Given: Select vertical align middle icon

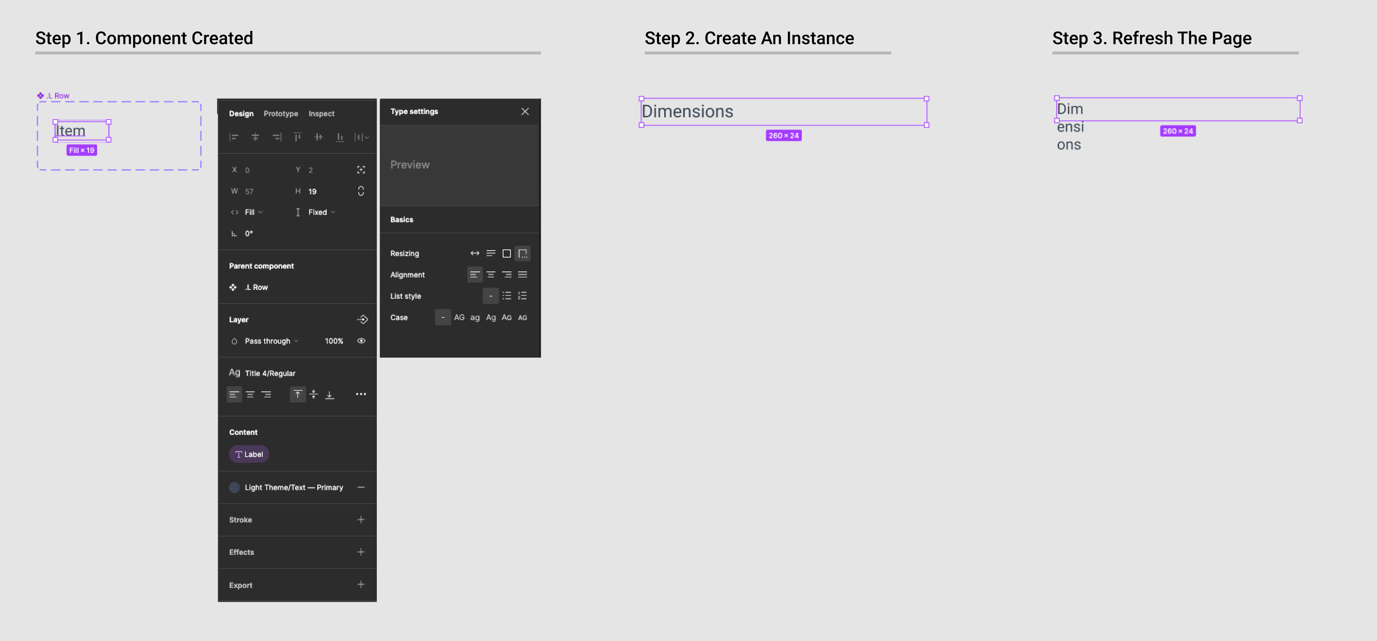Looking at the screenshot, I should [x=314, y=394].
